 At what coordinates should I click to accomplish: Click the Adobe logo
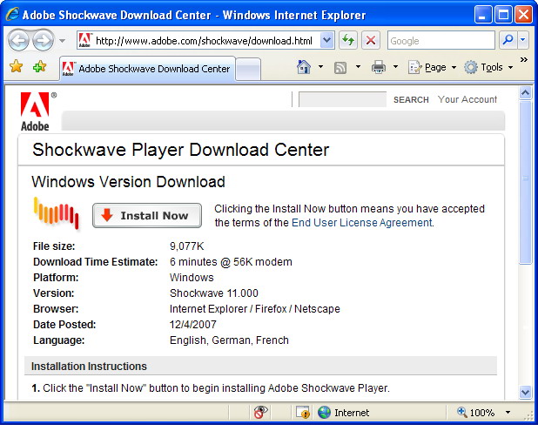(x=36, y=111)
